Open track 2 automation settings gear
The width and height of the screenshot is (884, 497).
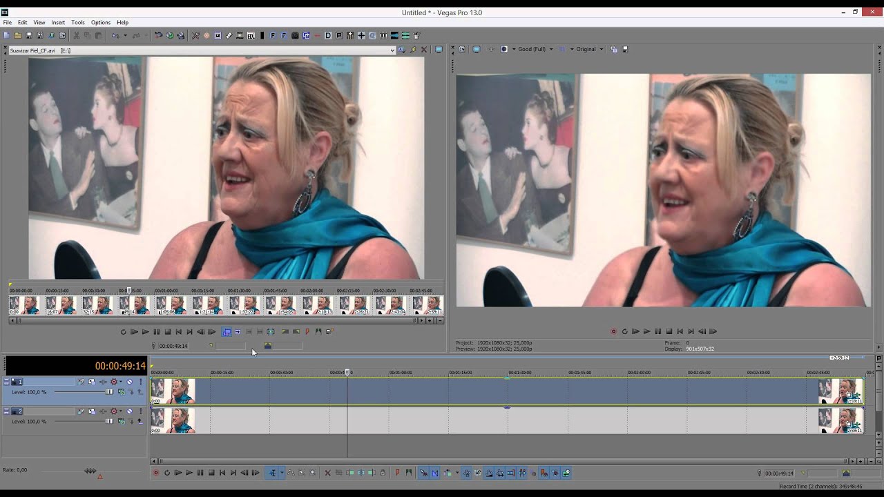pos(114,411)
